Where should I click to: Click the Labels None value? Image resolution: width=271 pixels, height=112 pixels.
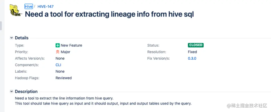coord(60,71)
